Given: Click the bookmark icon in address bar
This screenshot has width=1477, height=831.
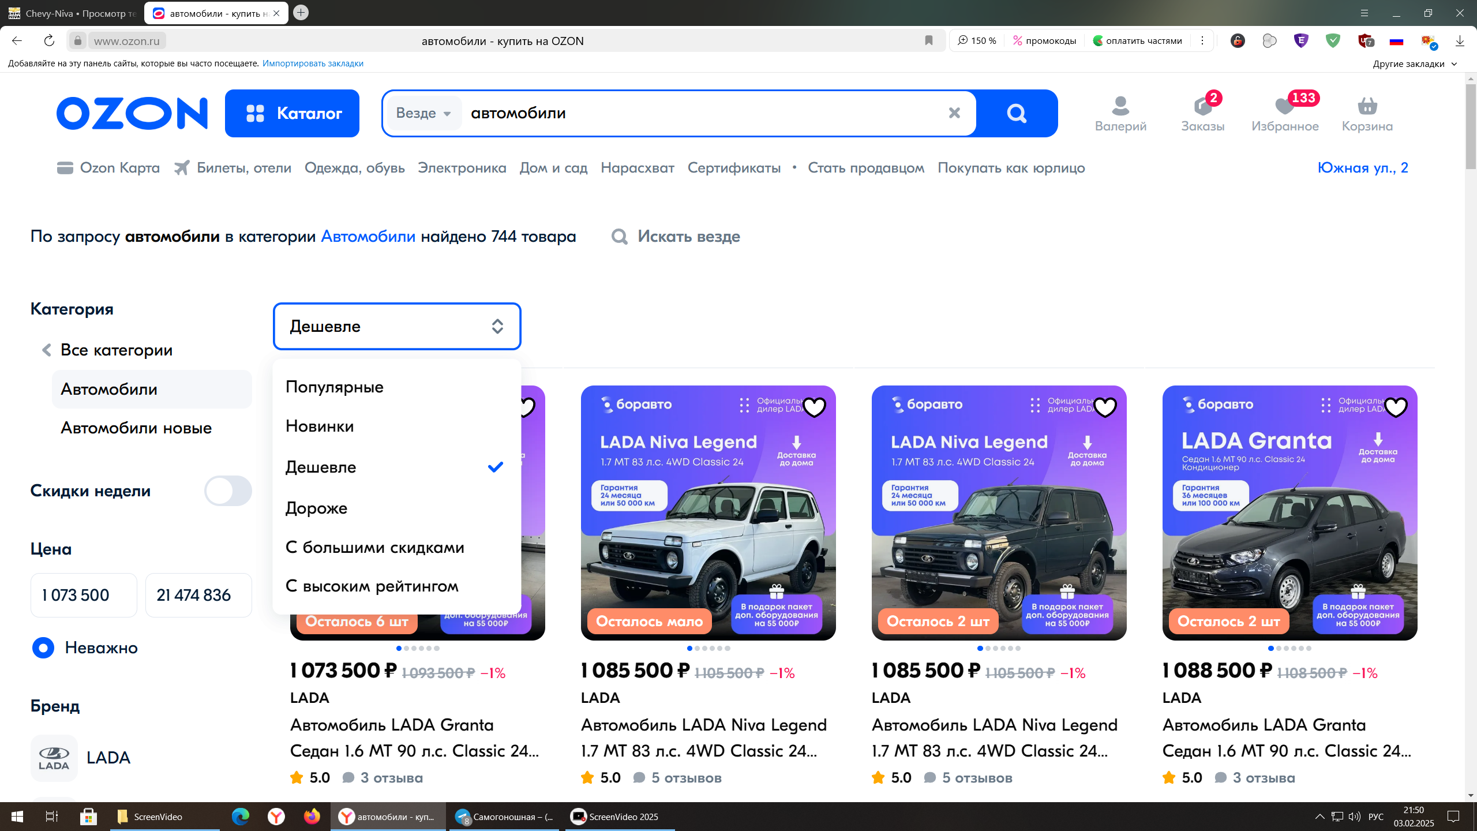Looking at the screenshot, I should click(929, 40).
